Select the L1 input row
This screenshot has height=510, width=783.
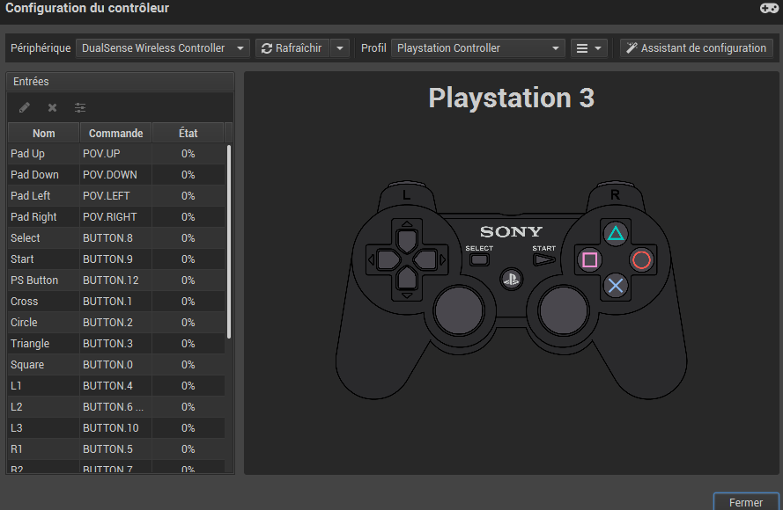pyautogui.click(x=116, y=386)
